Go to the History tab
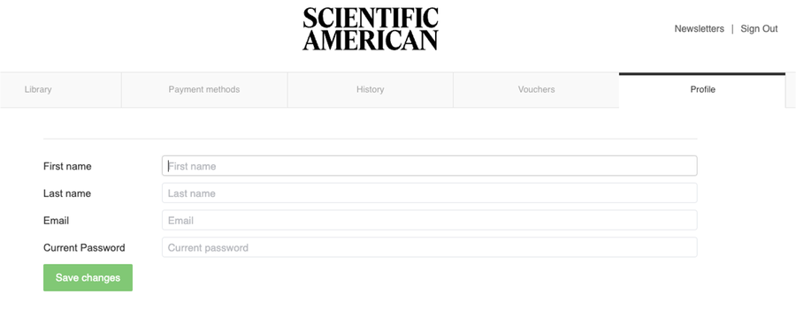 click(370, 90)
